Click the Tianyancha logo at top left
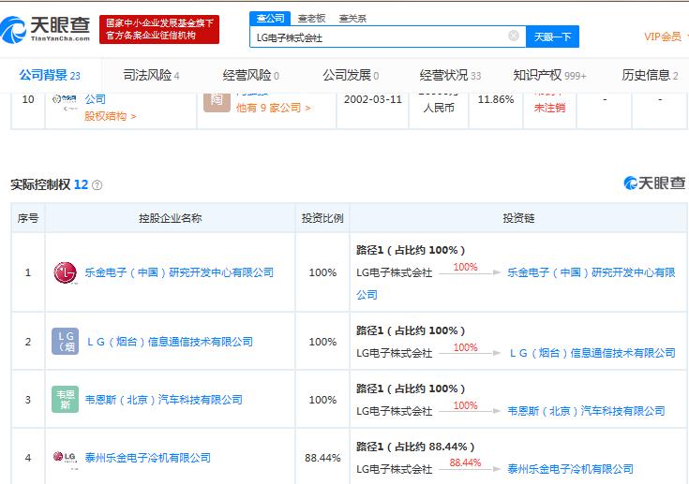 (x=45, y=30)
